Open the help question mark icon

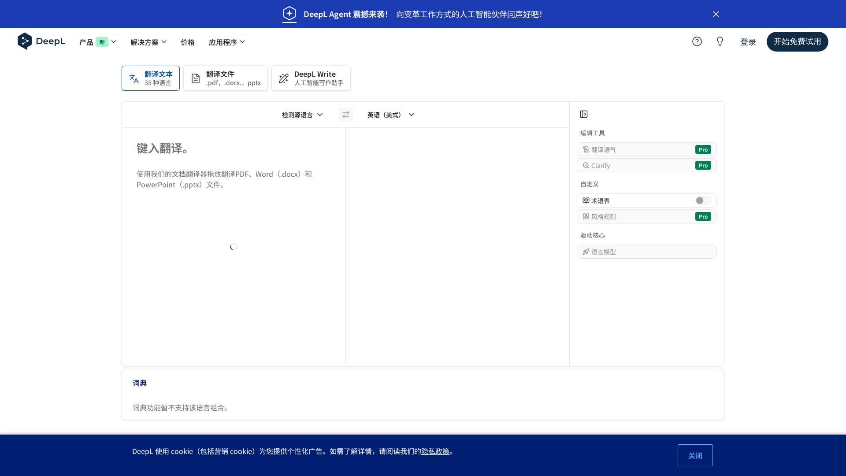(x=697, y=41)
